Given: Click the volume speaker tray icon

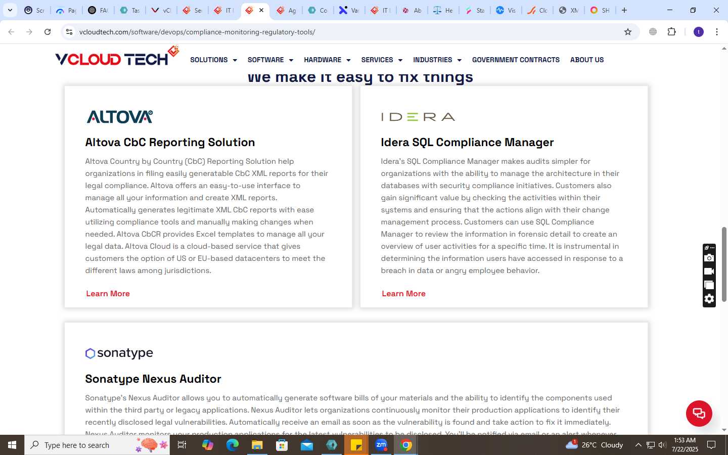Looking at the screenshot, I should tap(662, 445).
